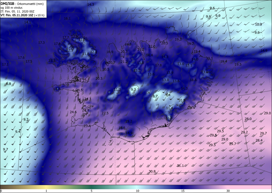Click the 9.2 value on the glacier
Image resolution: width=272 pixels, height=193 pixels.
coord(133,89)
